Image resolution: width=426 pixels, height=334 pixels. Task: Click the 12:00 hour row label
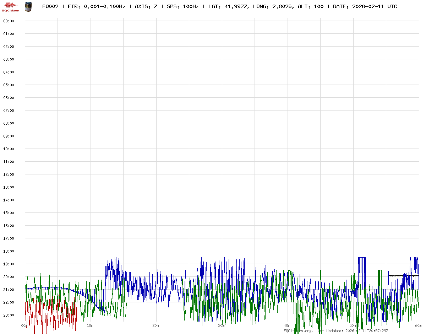click(x=9, y=174)
